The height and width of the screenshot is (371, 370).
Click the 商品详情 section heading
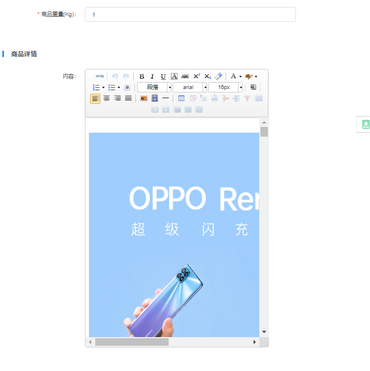pyautogui.click(x=24, y=54)
